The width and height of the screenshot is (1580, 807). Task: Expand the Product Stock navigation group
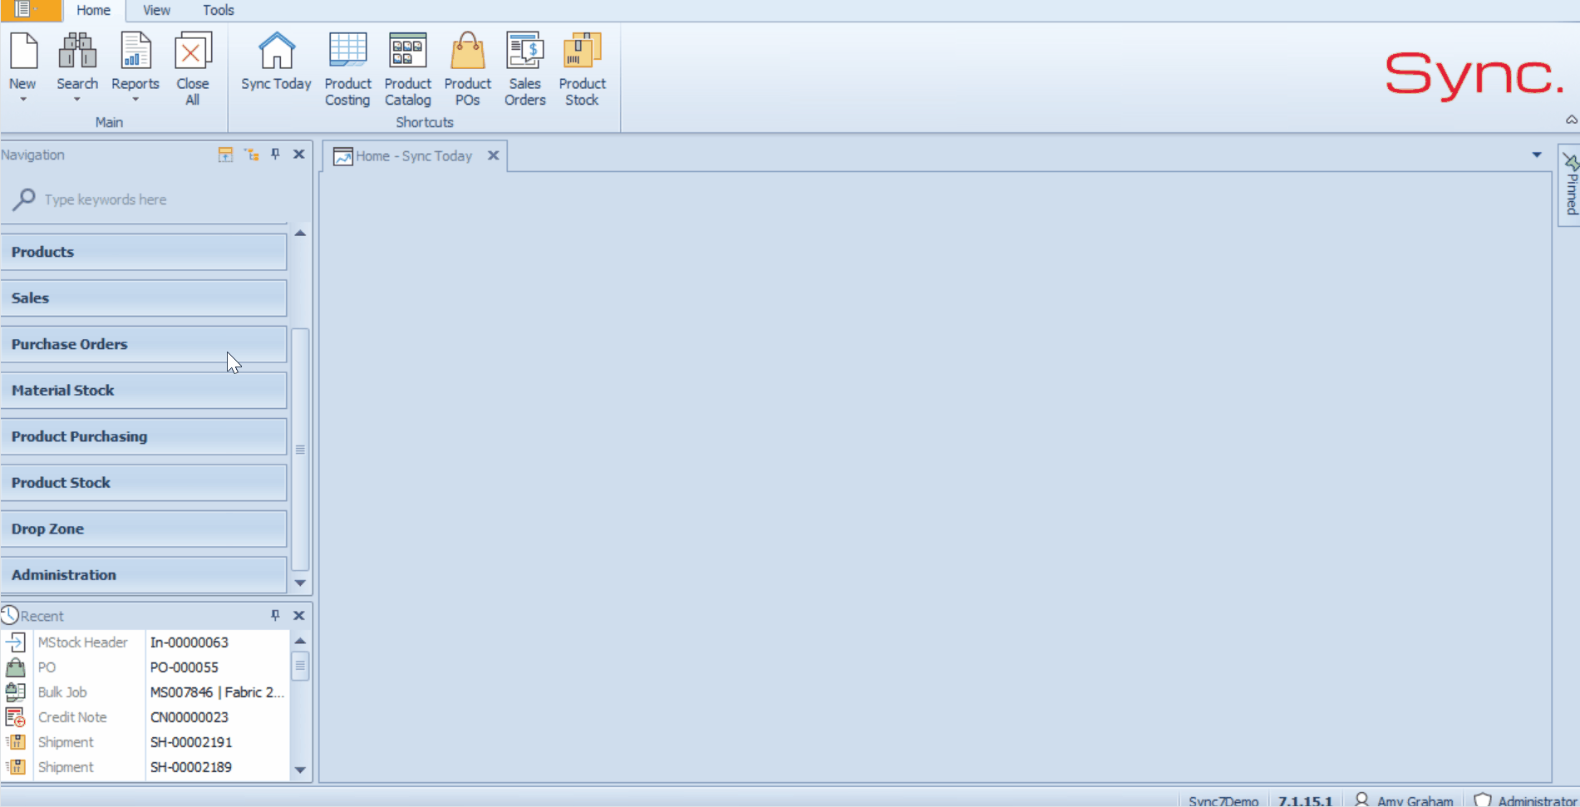click(144, 482)
